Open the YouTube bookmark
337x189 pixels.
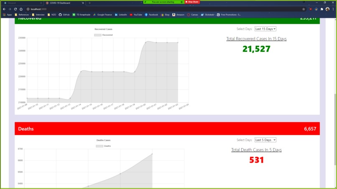point(136,15)
